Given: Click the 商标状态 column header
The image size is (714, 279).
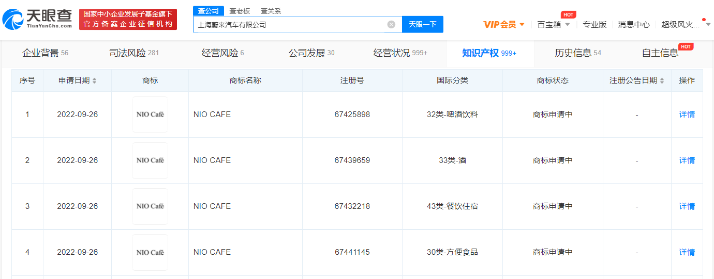Looking at the screenshot, I should coord(553,80).
